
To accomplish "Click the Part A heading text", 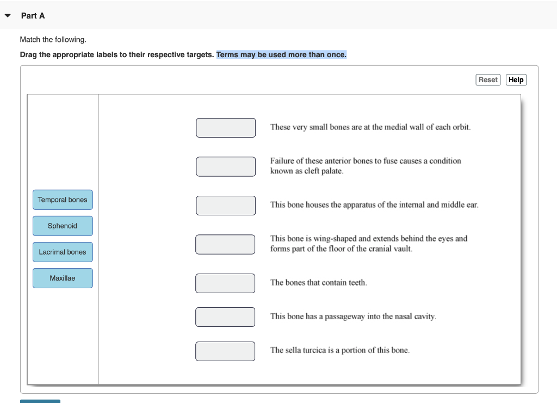I will click(33, 16).
